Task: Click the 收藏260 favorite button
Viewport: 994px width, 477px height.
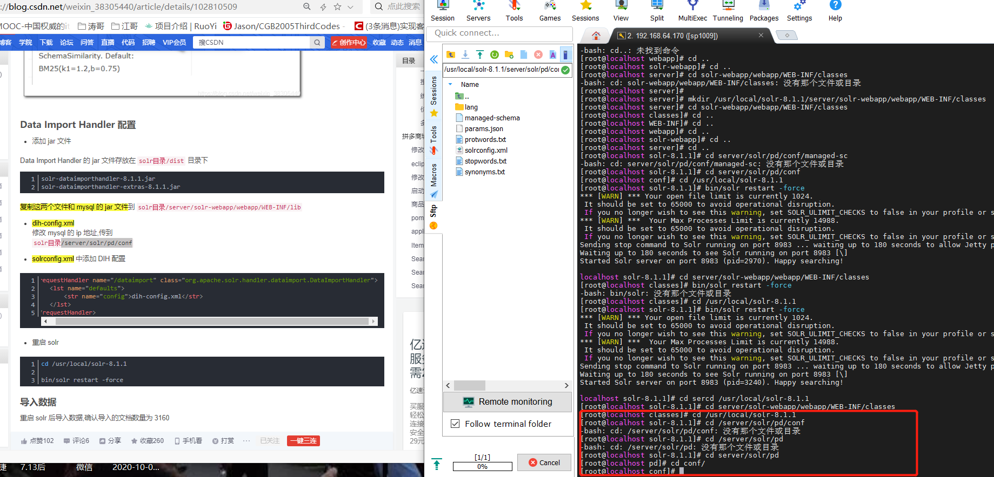Action: (x=148, y=441)
